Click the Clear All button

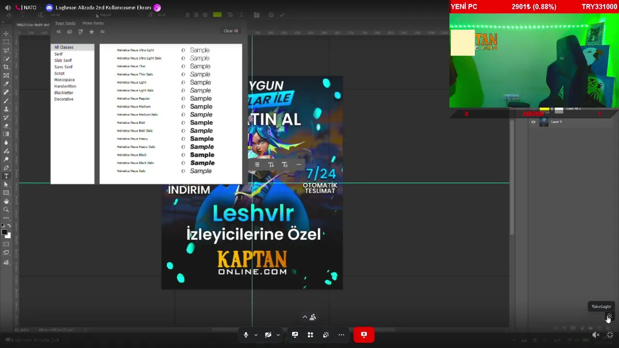click(x=231, y=31)
